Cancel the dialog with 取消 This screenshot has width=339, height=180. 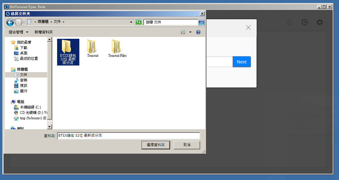(187, 145)
